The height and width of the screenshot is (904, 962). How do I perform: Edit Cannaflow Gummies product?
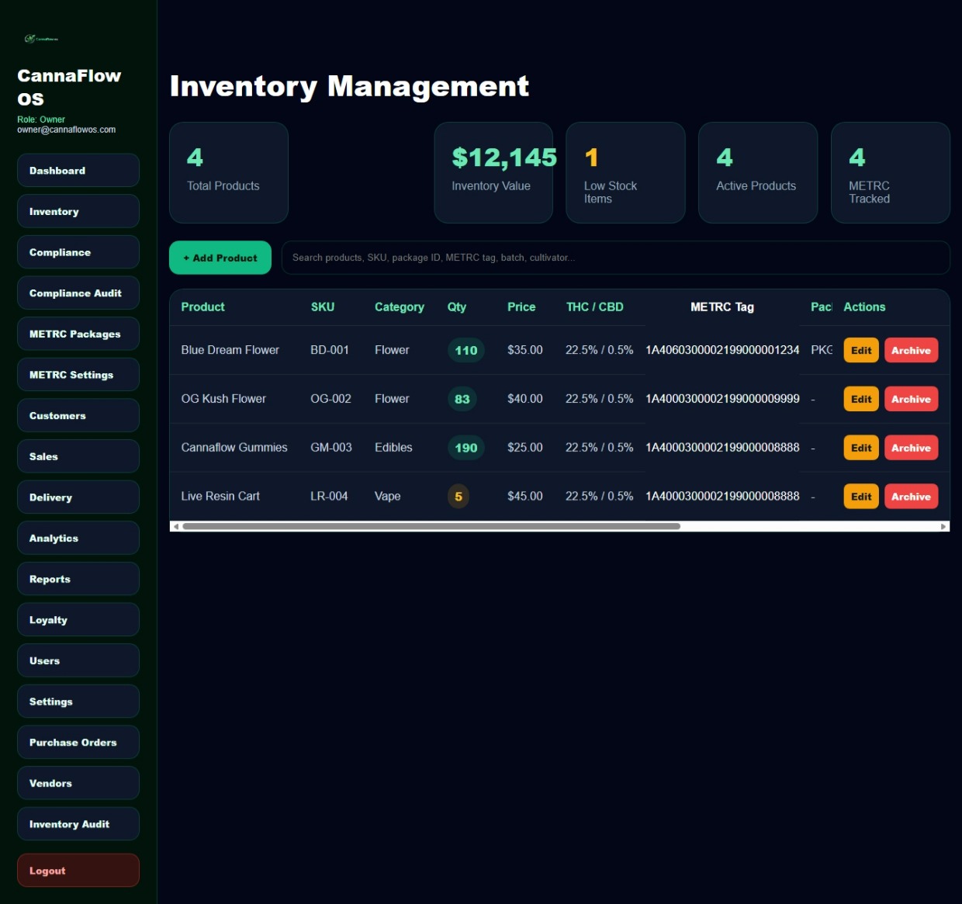(861, 448)
